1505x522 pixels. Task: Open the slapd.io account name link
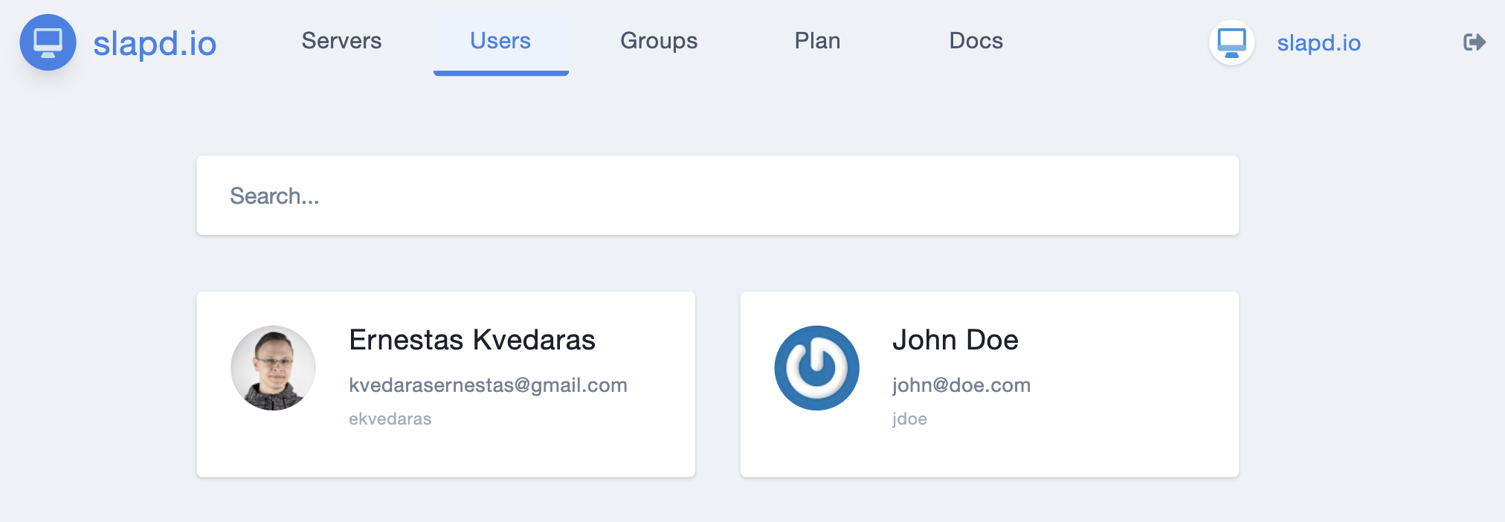click(x=1318, y=43)
